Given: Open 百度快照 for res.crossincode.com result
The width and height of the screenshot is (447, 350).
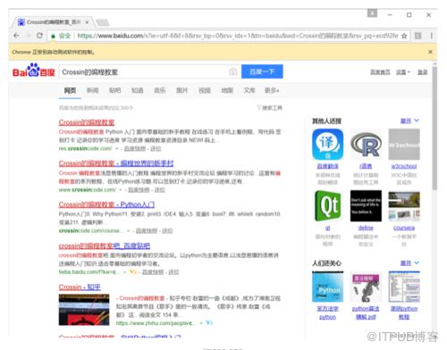Looking at the screenshot, I should [135, 148].
